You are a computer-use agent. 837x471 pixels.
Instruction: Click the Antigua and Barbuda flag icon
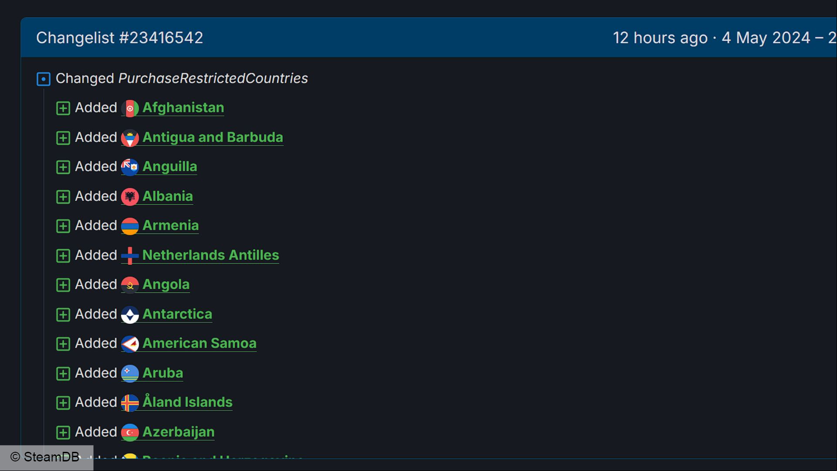130,138
